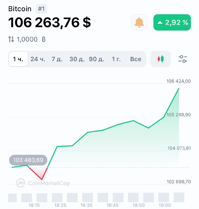Tap the #1 rank badge

coord(41,9)
